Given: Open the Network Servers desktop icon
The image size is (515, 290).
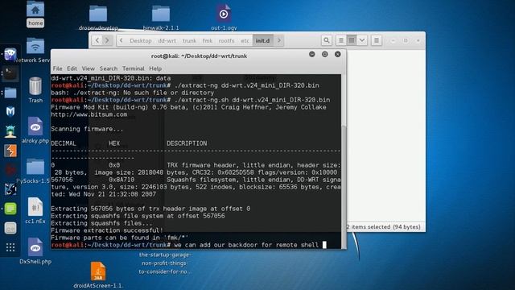Looking at the screenshot, I should pyautogui.click(x=35, y=50).
